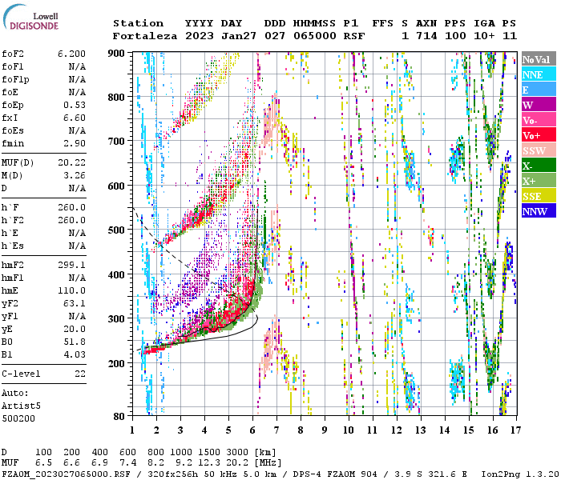This screenshot has height=480, width=561.
Task: Click the 6 label on frequency axis
Action: [252, 430]
